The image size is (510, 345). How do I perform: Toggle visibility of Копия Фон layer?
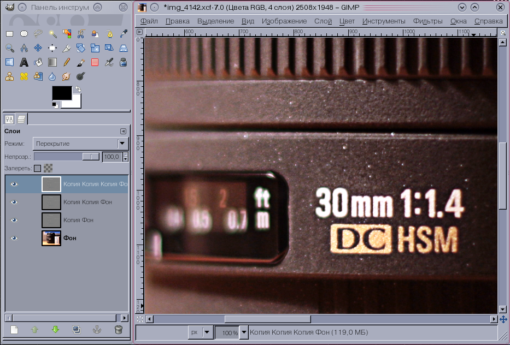click(14, 220)
